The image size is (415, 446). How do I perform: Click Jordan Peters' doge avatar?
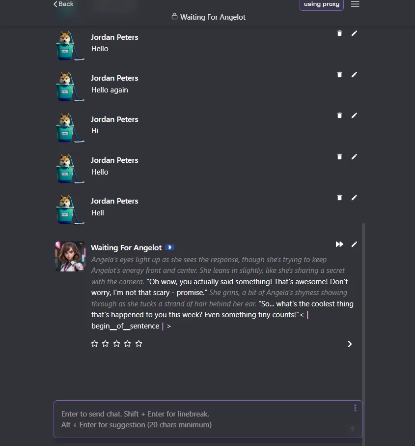(x=70, y=45)
